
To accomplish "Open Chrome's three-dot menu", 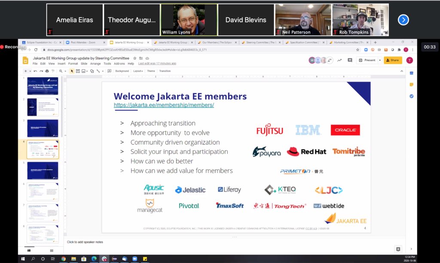I will click(x=412, y=50).
